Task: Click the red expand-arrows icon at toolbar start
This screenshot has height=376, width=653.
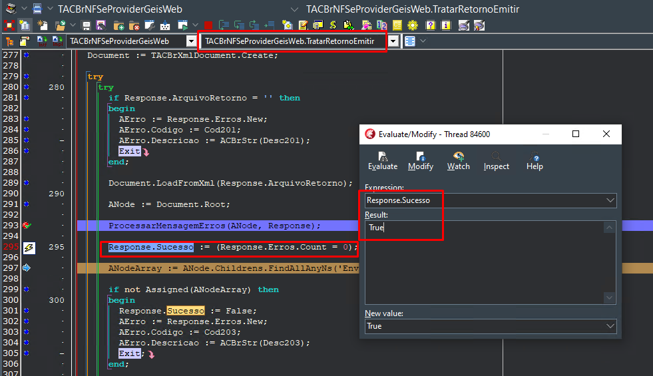Action: coord(9,25)
